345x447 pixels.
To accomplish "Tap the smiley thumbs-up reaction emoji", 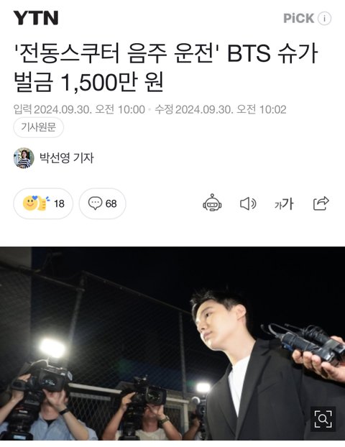I will (35, 203).
